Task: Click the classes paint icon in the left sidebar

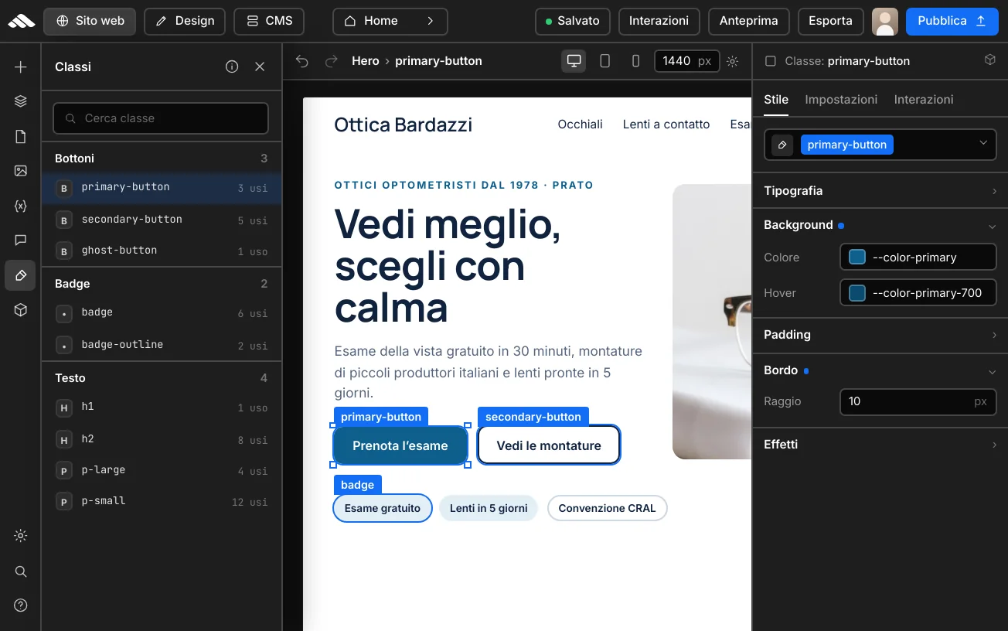Action: pyautogui.click(x=21, y=275)
